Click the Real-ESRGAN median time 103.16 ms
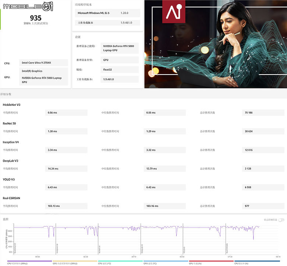 165,206
